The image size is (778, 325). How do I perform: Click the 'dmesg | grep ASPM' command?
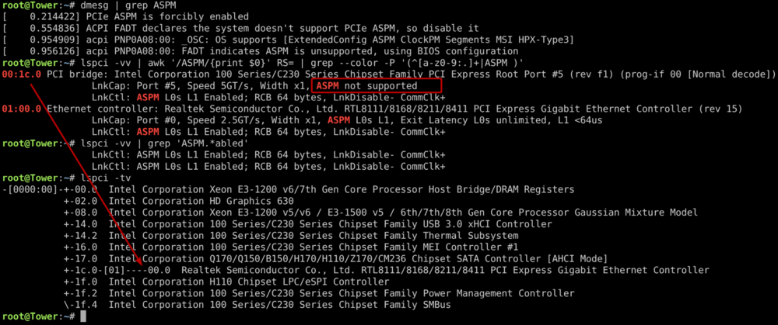tap(120, 5)
